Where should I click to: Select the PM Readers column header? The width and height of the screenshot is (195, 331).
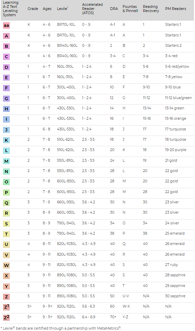(176, 9)
